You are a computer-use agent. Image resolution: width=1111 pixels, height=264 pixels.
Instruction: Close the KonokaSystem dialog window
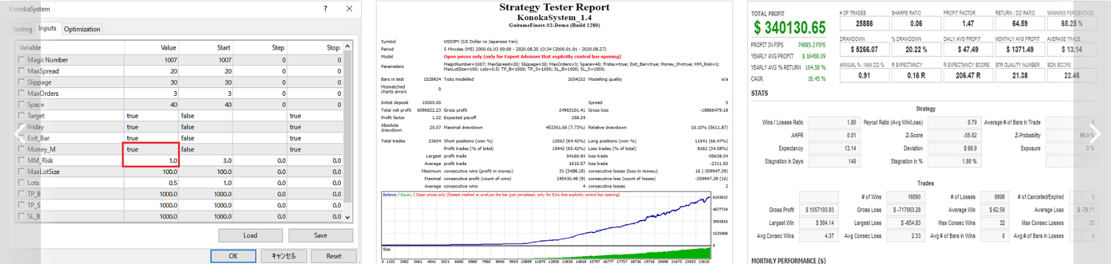tap(349, 9)
